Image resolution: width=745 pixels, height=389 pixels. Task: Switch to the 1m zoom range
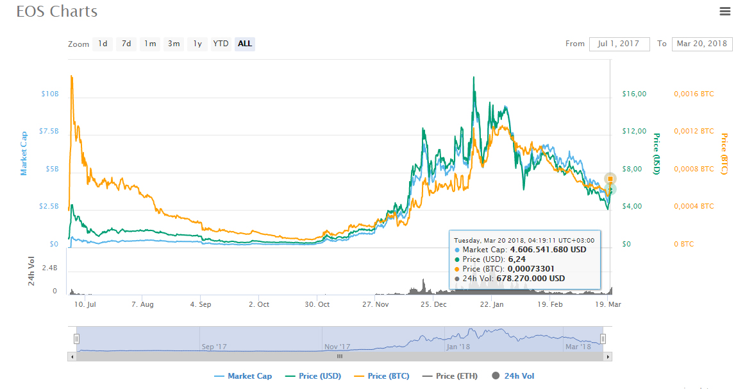(x=149, y=44)
